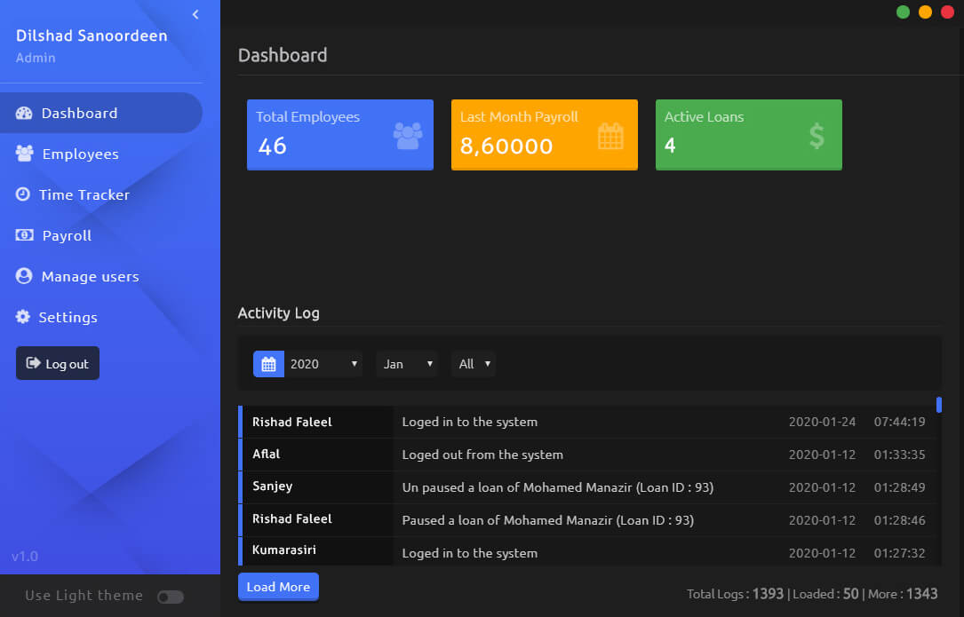Click the calendar icon beside year filter
Image resolution: width=964 pixels, height=617 pixels.
[x=268, y=364]
